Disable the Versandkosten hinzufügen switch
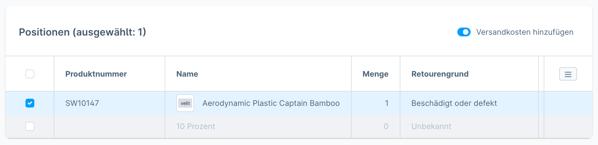The width and height of the screenshot is (598, 145). (464, 32)
